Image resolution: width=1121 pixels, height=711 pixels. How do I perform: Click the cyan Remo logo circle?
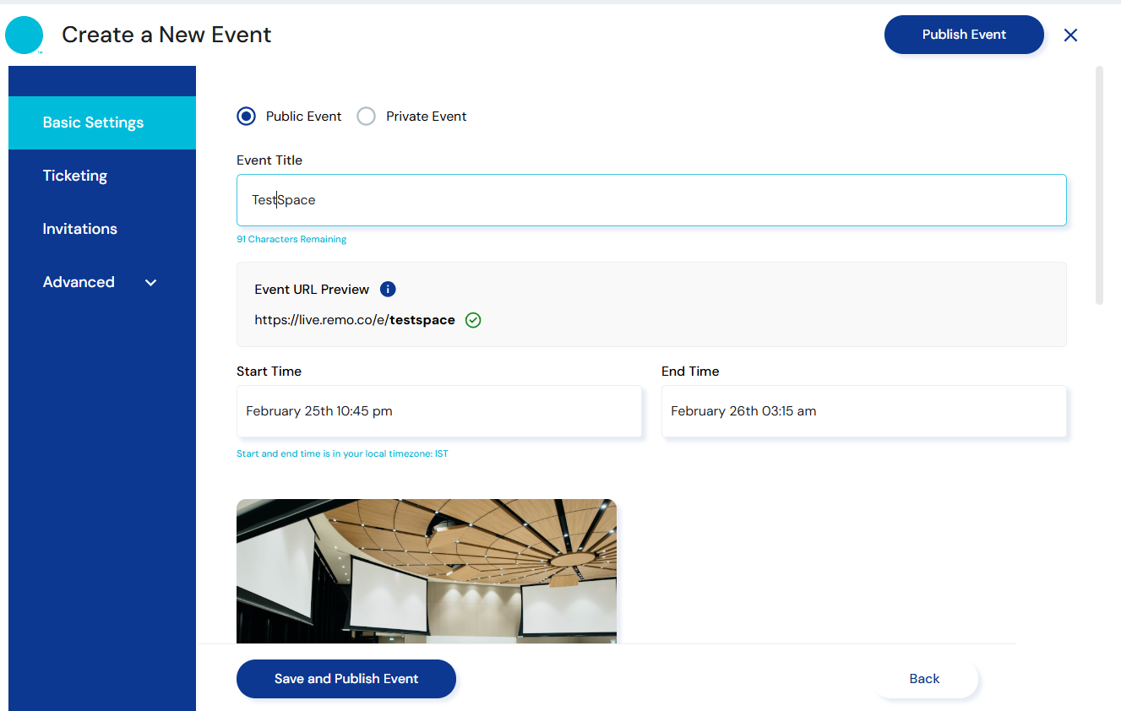(x=24, y=35)
